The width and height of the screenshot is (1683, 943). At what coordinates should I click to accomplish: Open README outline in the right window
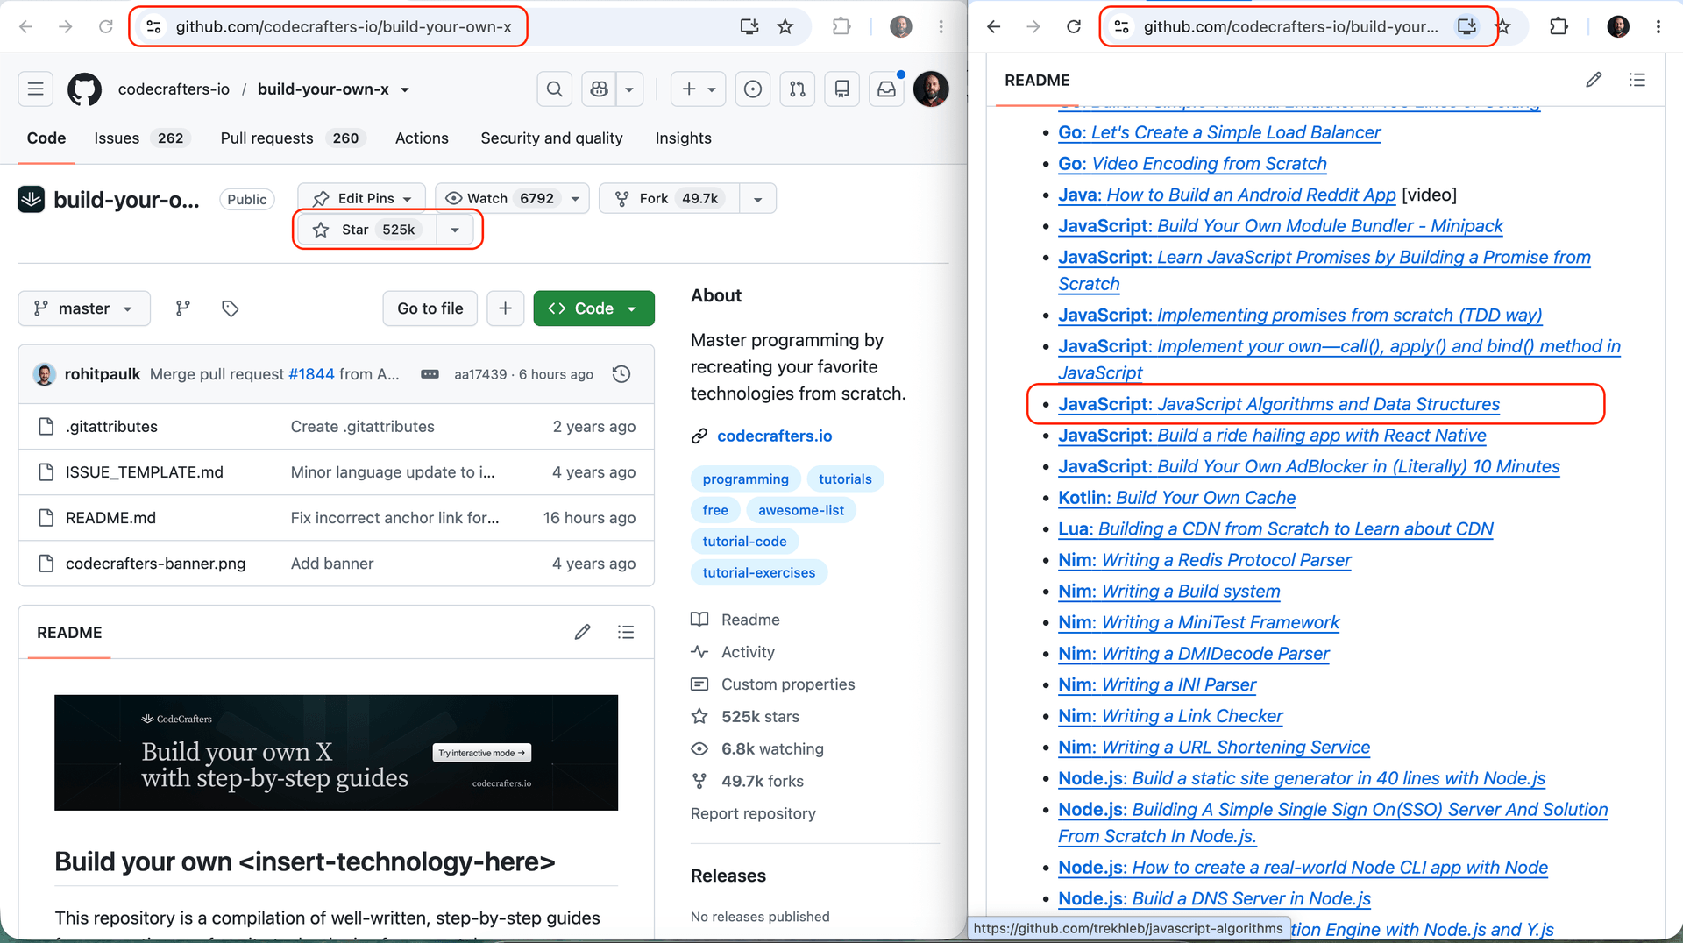[1637, 80]
